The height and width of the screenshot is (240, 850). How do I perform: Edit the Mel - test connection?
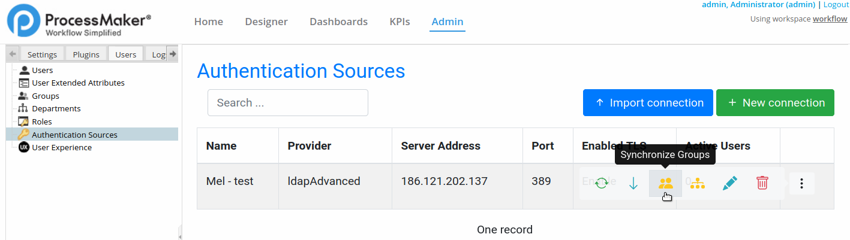[729, 184]
